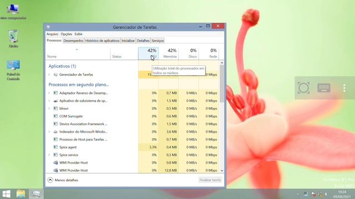Click the COM Surrogate process icon

[55, 116]
